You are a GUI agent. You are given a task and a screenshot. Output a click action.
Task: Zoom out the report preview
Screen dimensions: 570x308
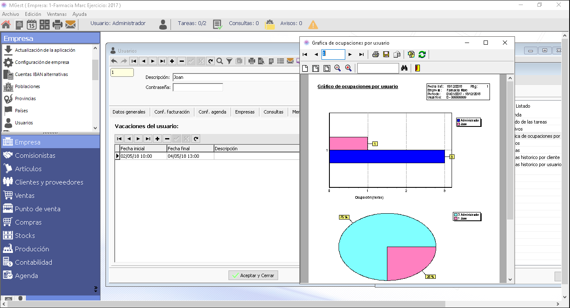tap(337, 68)
